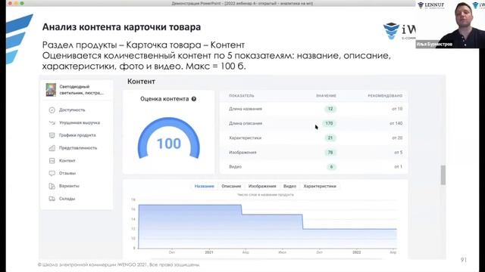Click the Длина названия row label

click(x=246, y=109)
